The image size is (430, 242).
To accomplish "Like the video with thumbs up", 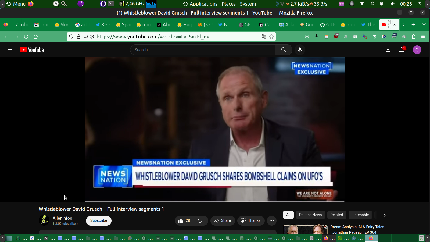I will 184,221.
